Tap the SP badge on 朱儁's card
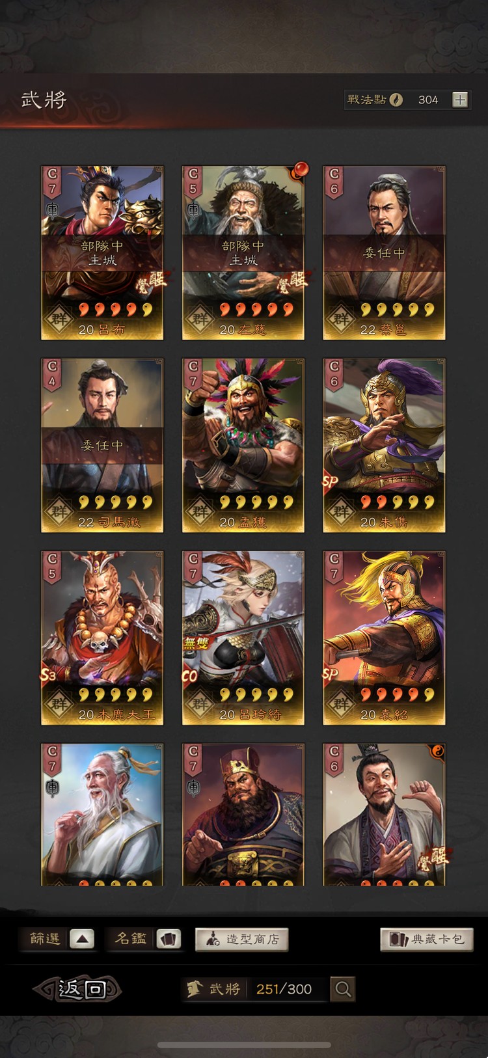The height and width of the screenshot is (1058, 488). pyautogui.click(x=331, y=483)
